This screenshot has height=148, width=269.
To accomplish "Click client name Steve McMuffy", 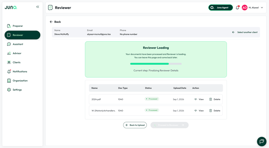I will pos(61,34).
